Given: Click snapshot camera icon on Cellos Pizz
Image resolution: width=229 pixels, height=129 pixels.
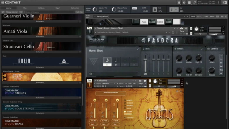Looking at the screenshot, I should 140,81.
